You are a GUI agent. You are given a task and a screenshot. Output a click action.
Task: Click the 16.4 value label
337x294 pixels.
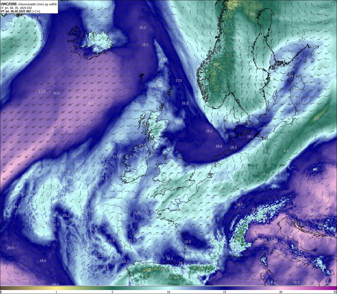click(x=17, y=206)
